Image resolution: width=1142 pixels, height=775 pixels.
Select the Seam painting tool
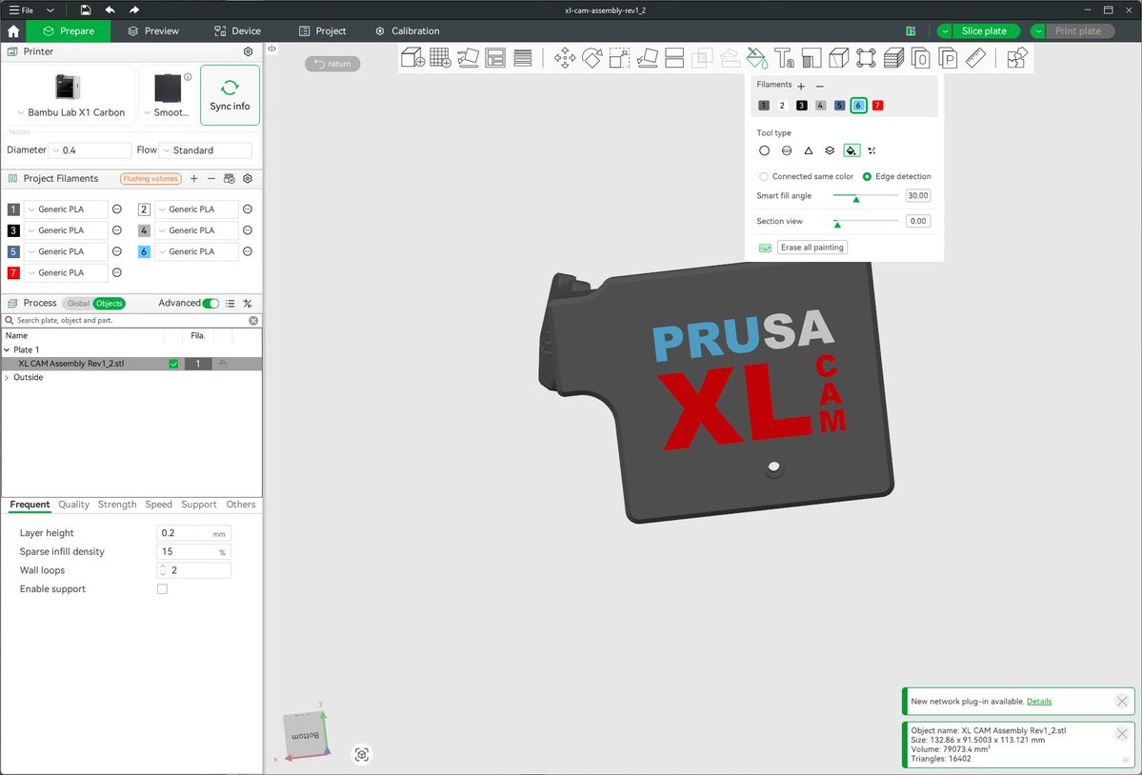pyautogui.click(x=838, y=57)
